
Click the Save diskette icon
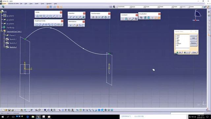pos(9,110)
